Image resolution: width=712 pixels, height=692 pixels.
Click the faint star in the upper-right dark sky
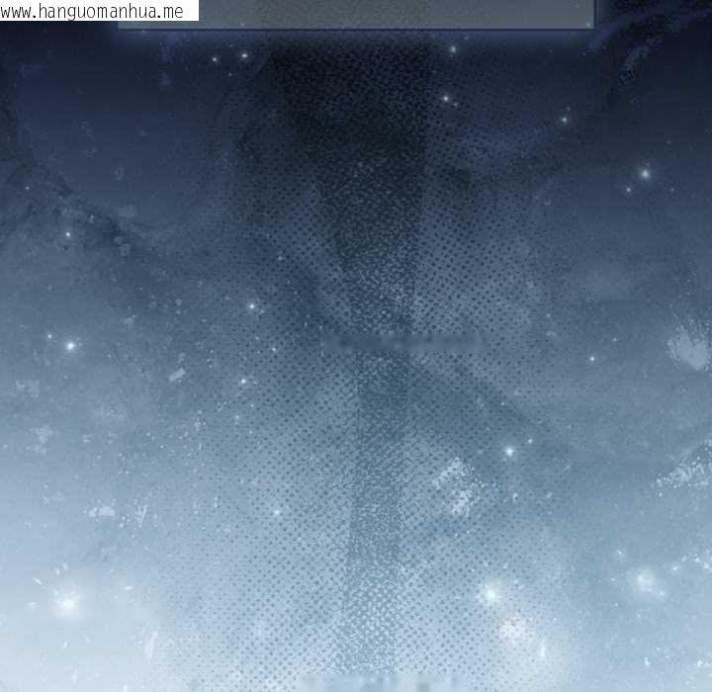pyautogui.click(x=565, y=120)
